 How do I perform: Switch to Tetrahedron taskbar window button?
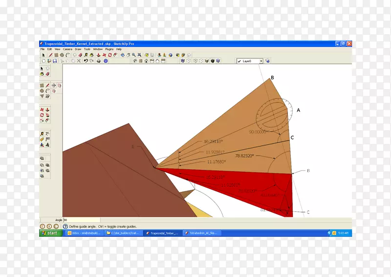tap(201, 233)
